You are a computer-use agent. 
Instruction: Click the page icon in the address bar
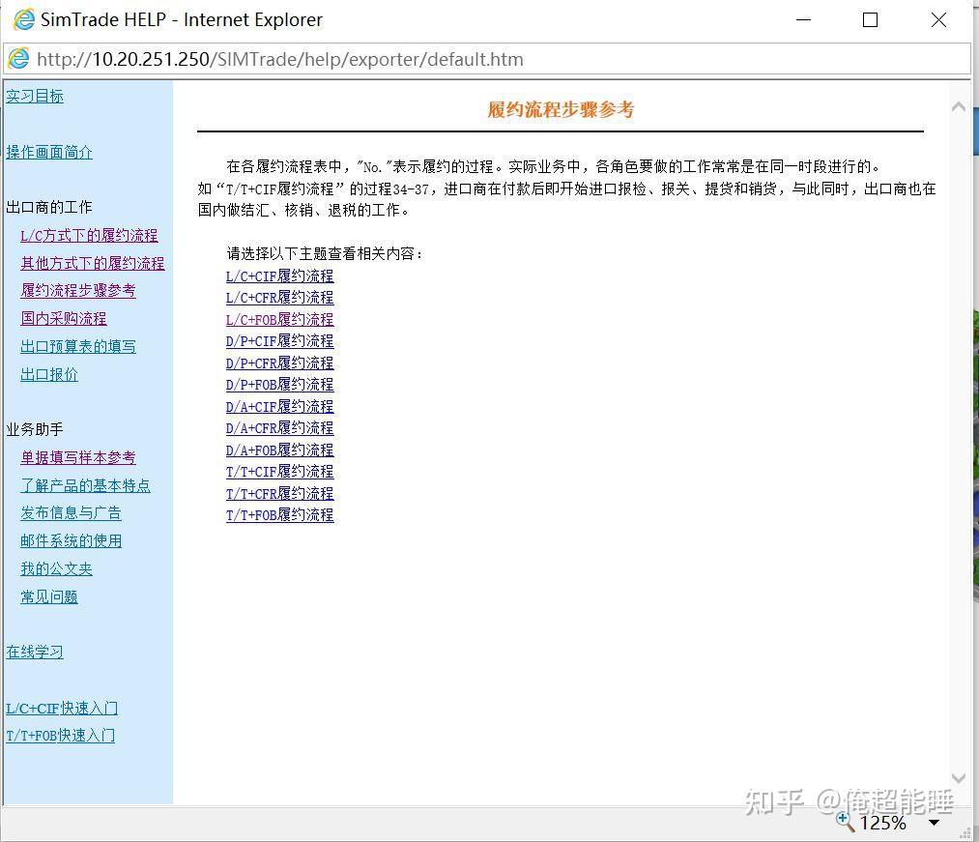[x=18, y=59]
